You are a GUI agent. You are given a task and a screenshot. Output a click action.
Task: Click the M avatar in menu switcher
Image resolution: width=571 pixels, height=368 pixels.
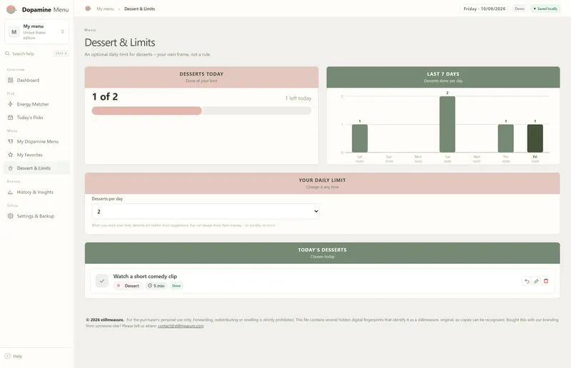tap(14, 32)
